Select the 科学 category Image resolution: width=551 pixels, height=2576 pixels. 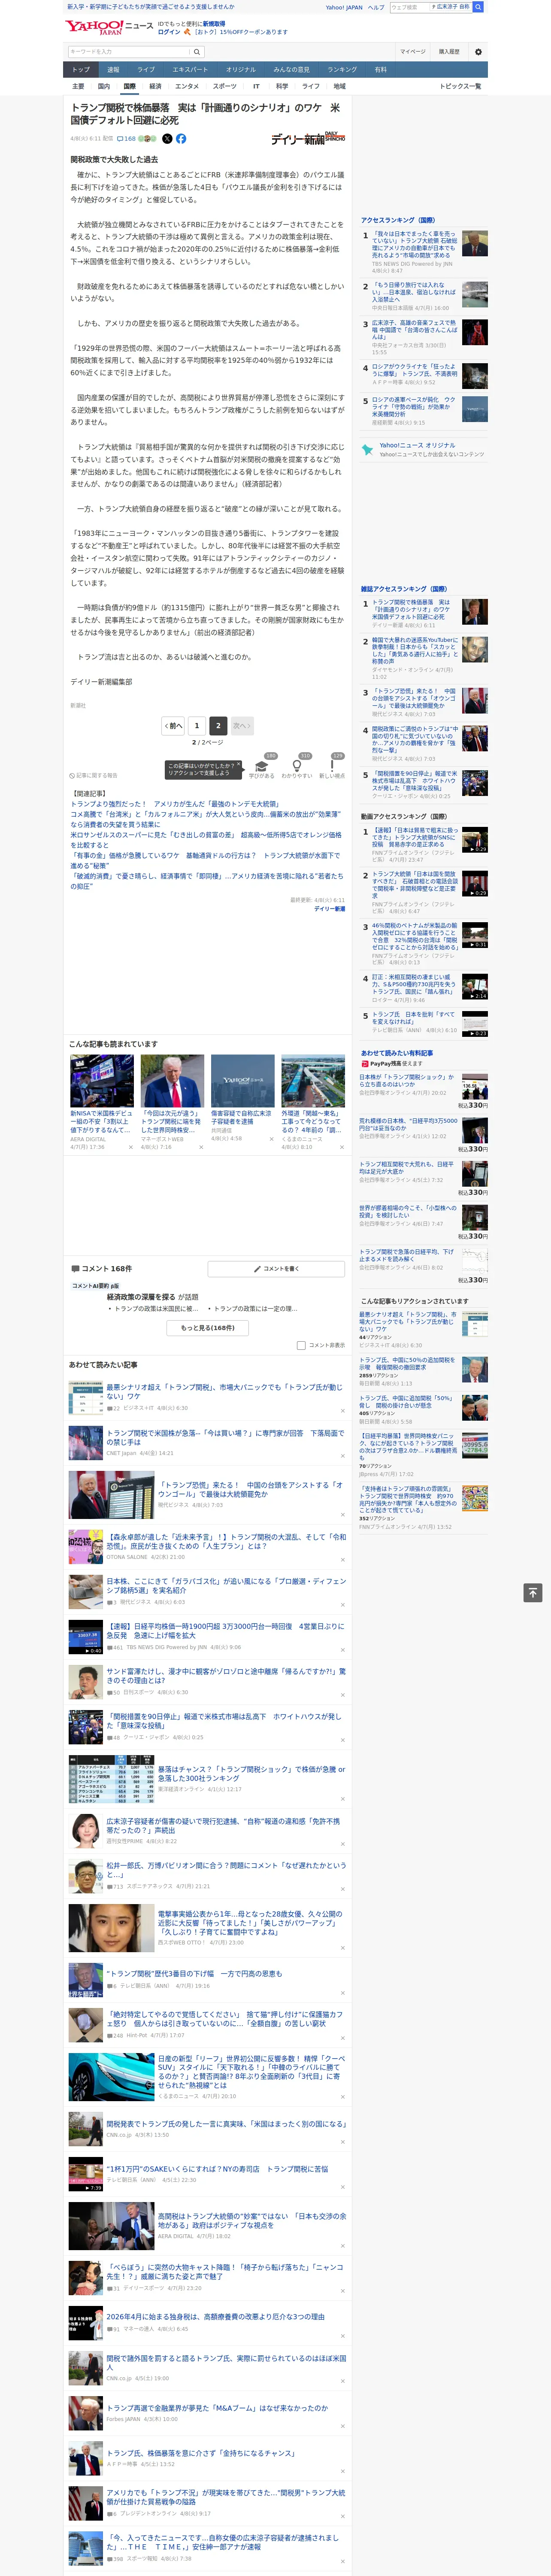pos(282,86)
